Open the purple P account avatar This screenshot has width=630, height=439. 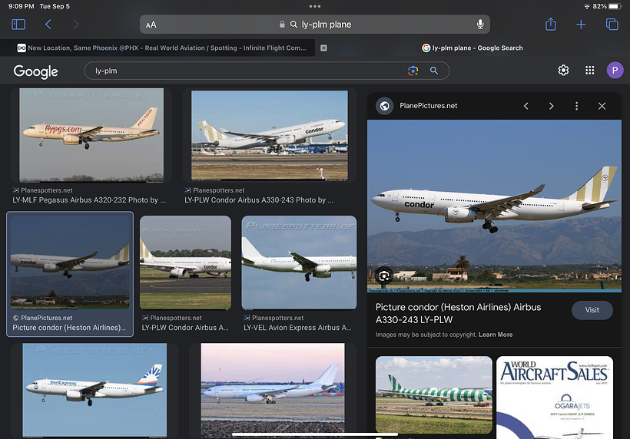[615, 70]
